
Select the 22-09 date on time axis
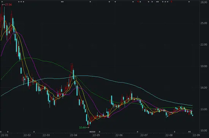[196, 135]
